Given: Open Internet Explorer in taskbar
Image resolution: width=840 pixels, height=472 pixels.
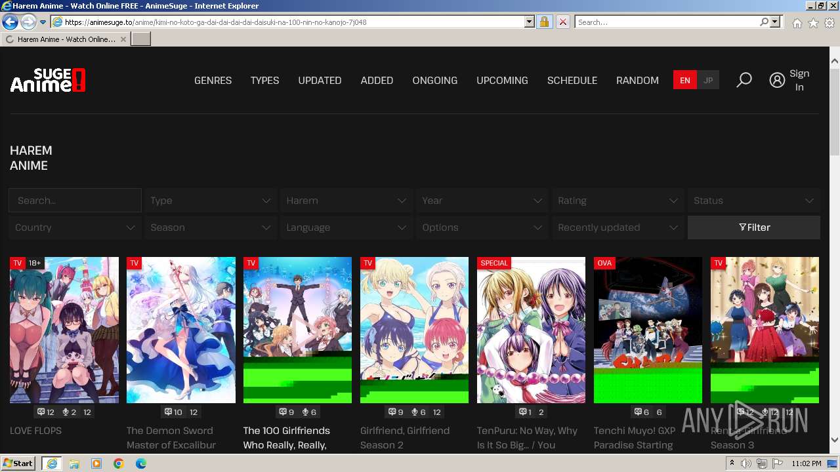Looking at the screenshot, I should point(52,463).
